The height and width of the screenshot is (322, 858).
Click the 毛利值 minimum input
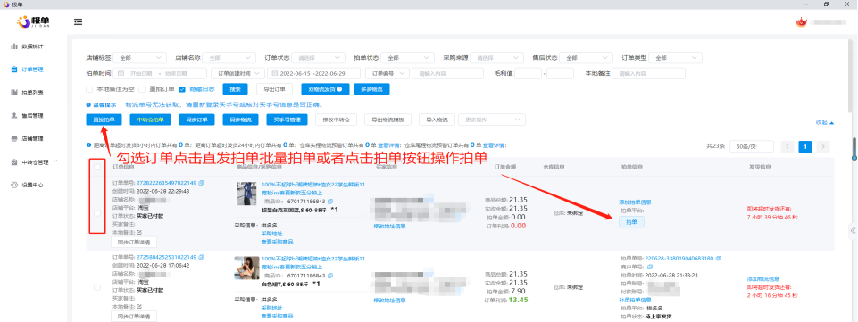pyautogui.click(x=528, y=73)
